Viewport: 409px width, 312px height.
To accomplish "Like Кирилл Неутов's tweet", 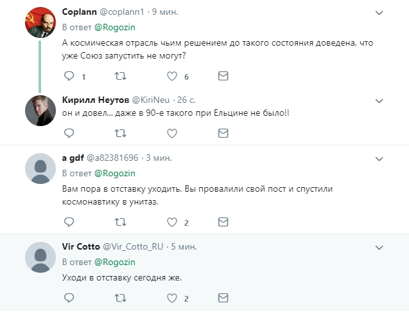I will (171, 133).
